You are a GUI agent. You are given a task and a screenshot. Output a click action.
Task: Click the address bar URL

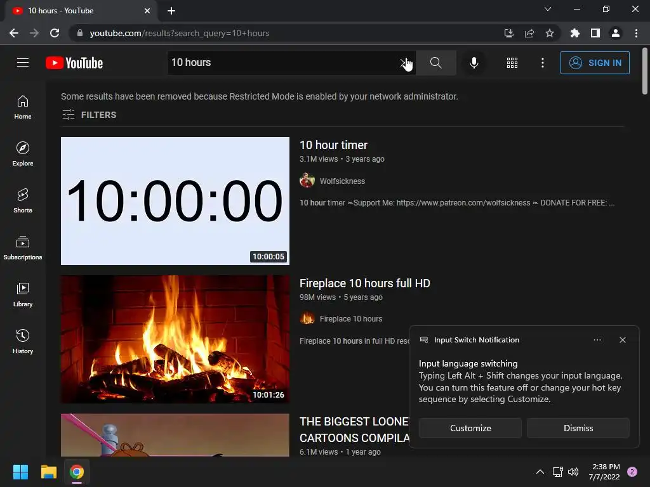(180, 33)
